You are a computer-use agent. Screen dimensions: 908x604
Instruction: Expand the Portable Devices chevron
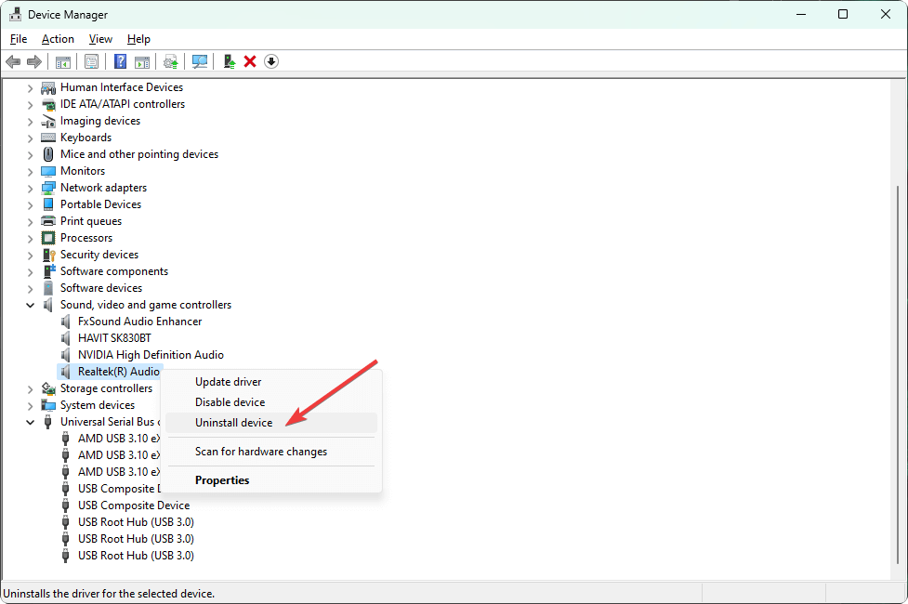pos(30,205)
